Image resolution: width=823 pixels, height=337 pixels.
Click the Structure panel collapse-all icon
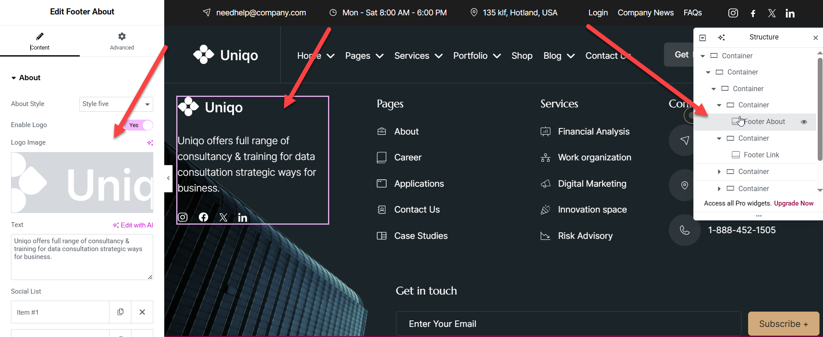703,38
